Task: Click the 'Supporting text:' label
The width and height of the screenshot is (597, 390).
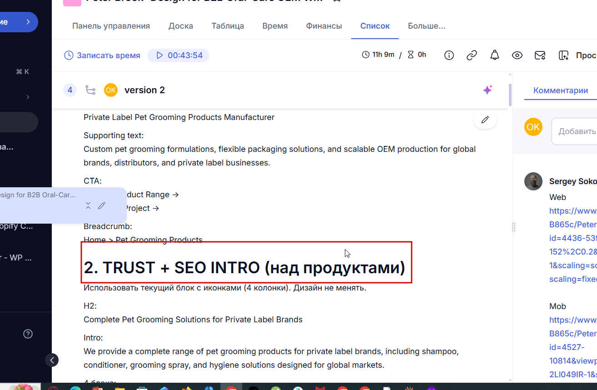Action: click(114, 135)
